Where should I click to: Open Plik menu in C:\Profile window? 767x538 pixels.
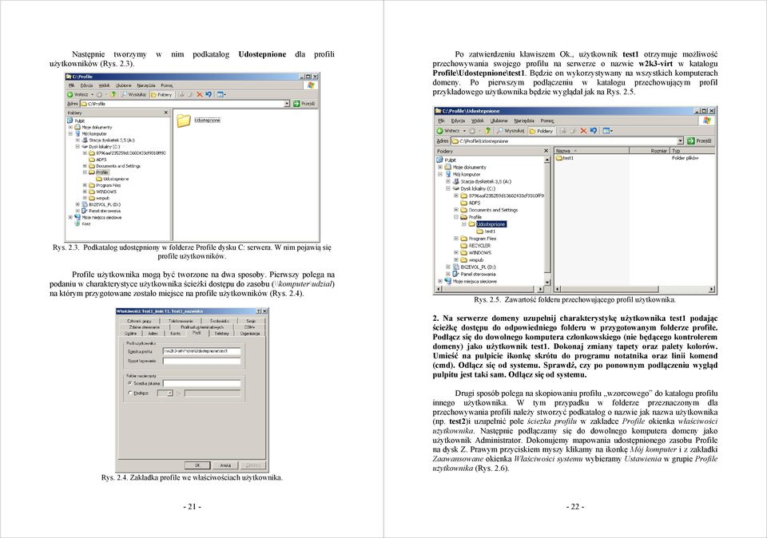point(71,85)
